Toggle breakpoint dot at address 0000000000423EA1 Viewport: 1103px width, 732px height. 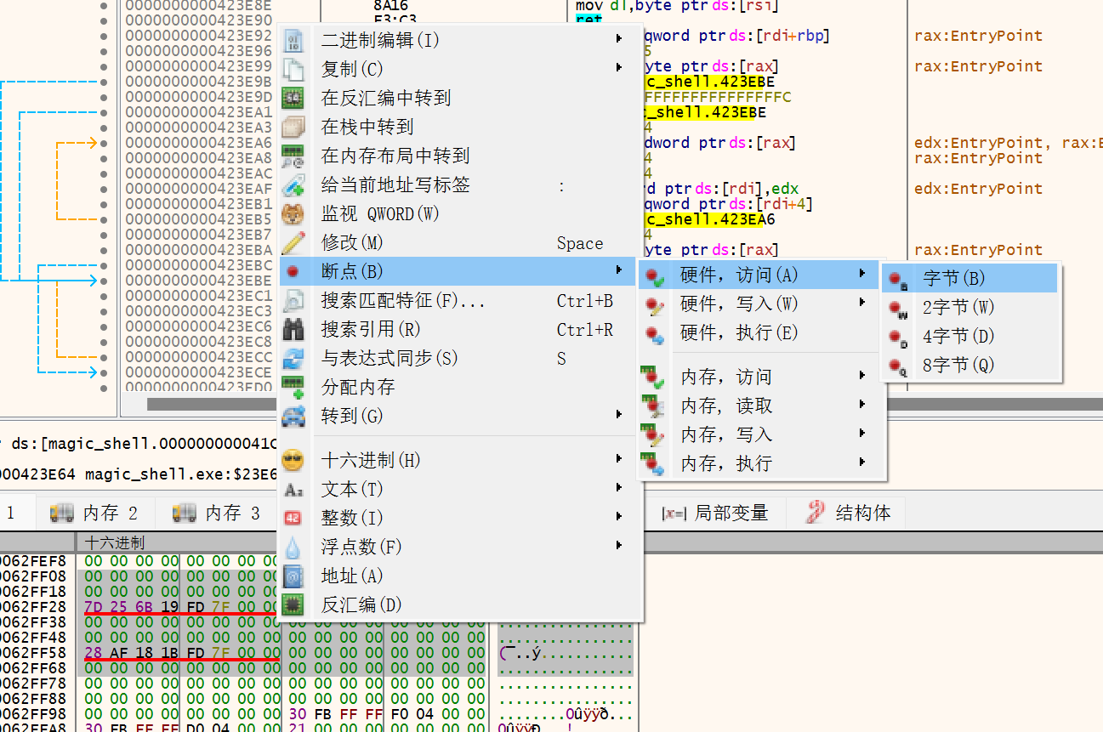[x=104, y=112]
